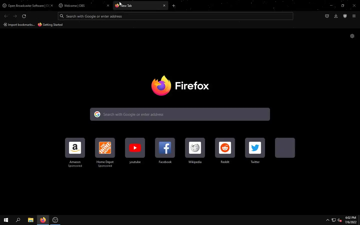
Task: Close the New Tab tab
Action: point(164,5)
